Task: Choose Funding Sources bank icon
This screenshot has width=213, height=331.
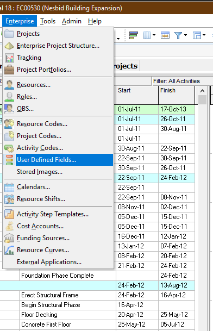Action: click(9, 238)
